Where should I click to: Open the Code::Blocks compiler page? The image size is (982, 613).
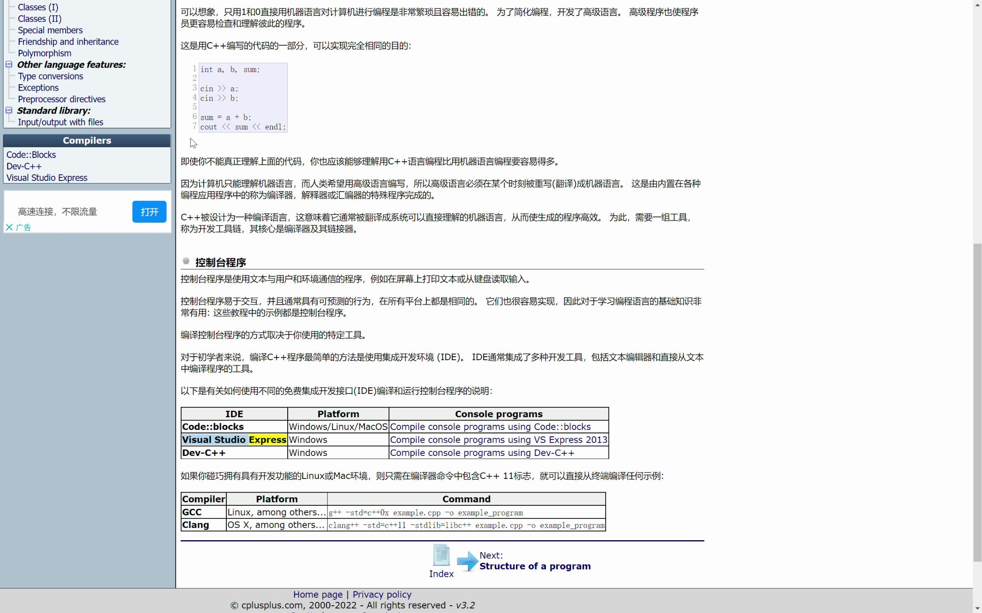pos(31,155)
